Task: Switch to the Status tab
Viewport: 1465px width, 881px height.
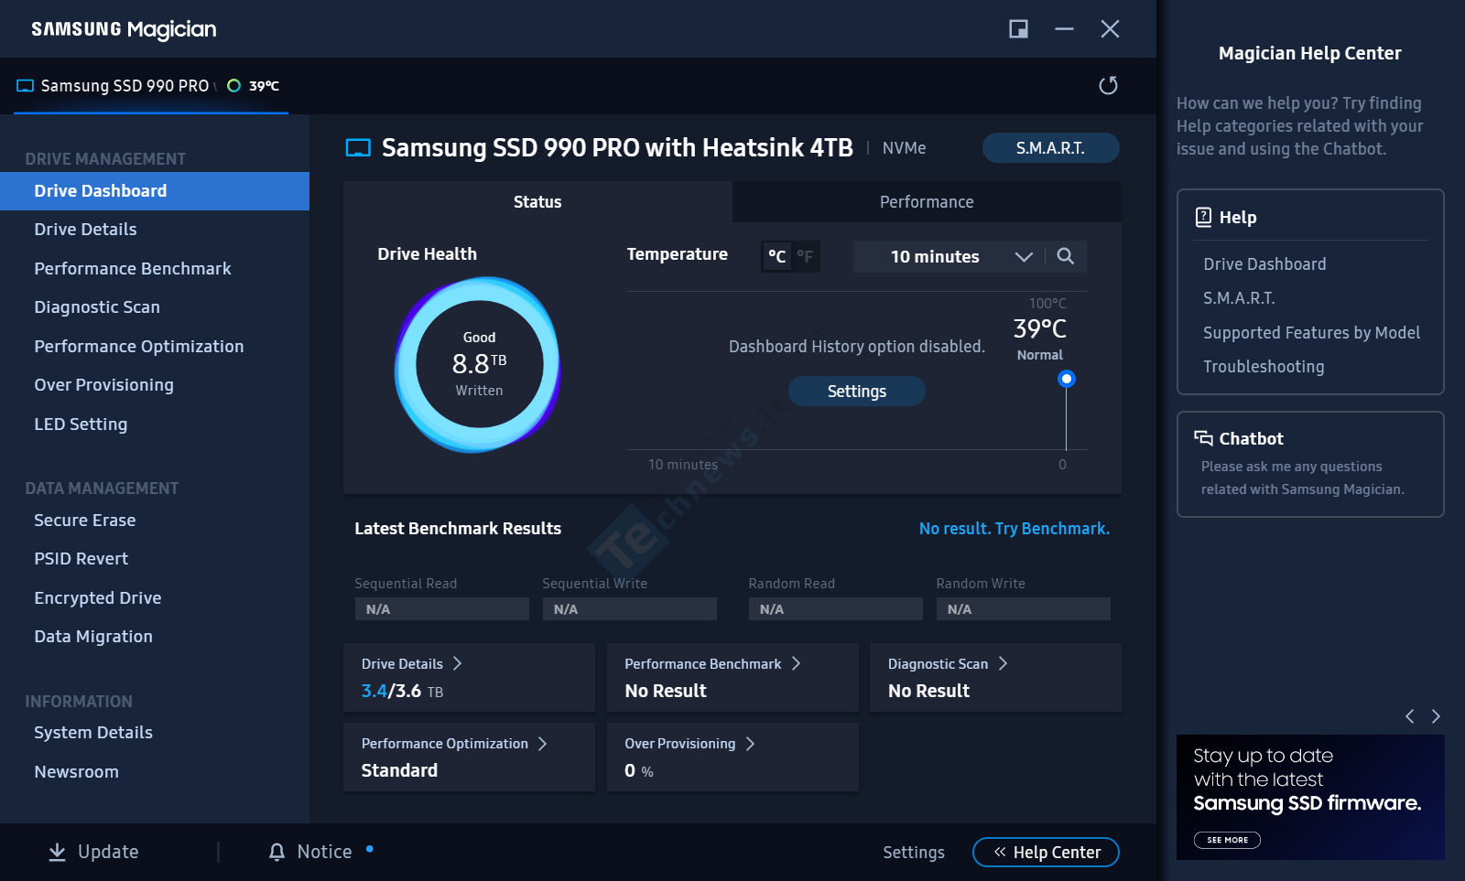Action: (537, 202)
